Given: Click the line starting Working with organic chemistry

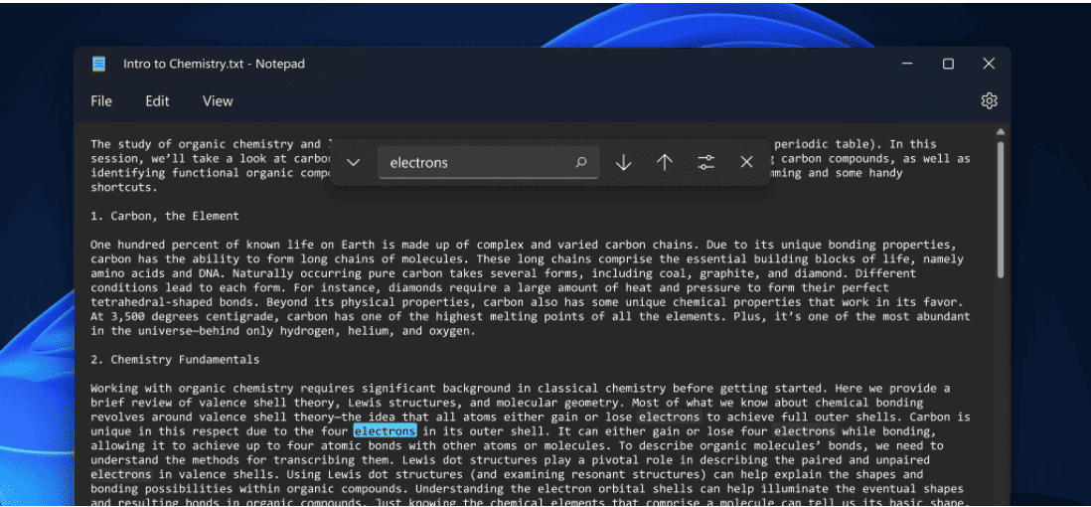Looking at the screenshot, I should pyautogui.click(x=521, y=388).
